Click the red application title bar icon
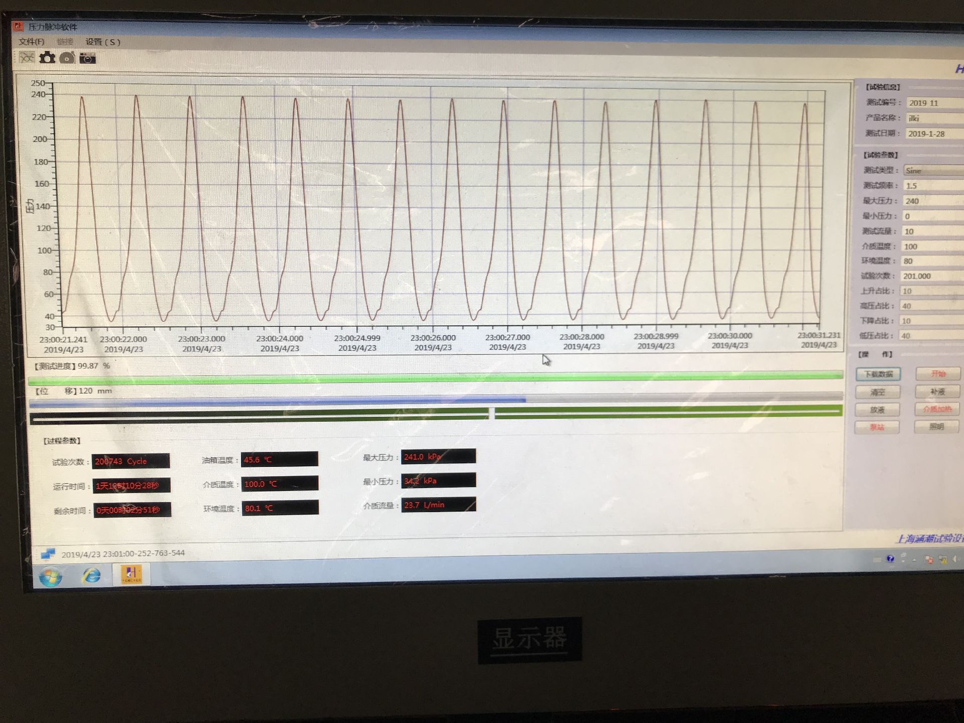Image resolution: width=964 pixels, height=723 pixels. (x=19, y=26)
